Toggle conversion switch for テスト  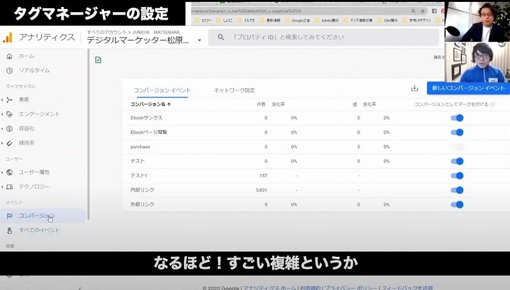pos(457,161)
